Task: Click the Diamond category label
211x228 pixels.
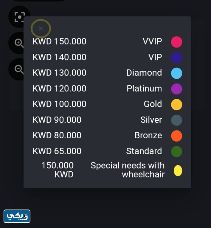Action: pos(144,73)
